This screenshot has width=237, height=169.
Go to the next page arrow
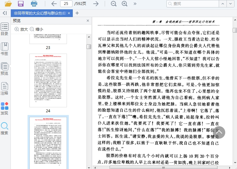[x=96, y=4]
